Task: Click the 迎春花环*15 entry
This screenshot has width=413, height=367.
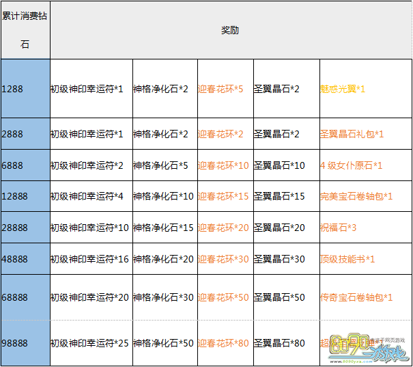Action: (223, 196)
